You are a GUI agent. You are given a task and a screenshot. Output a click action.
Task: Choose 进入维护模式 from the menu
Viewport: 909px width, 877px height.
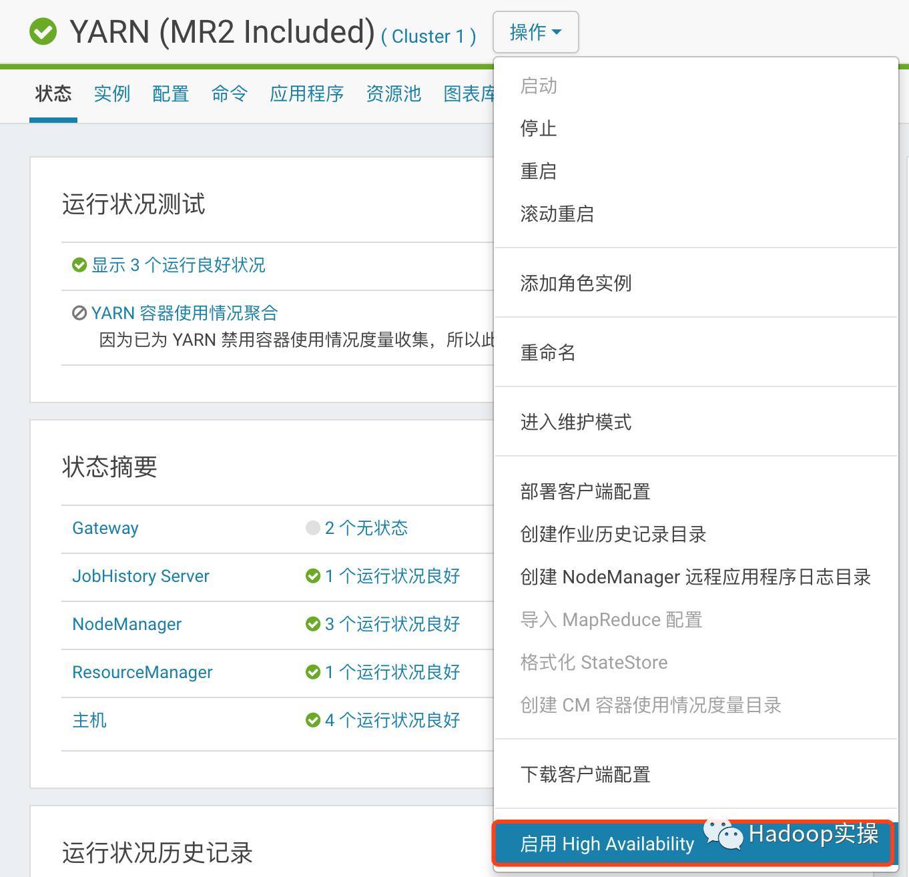click(696, 422)
